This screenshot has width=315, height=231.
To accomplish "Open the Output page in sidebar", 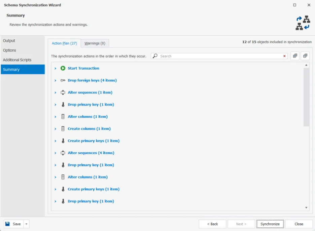I will pyautogui.click(x=23, y=41).
